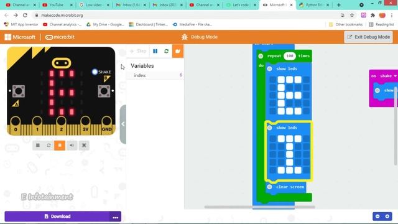Image resolution: width=398 pixels, height=224 pixels.
Task: Switch to the YouTube tab
Action: (57, 5)
